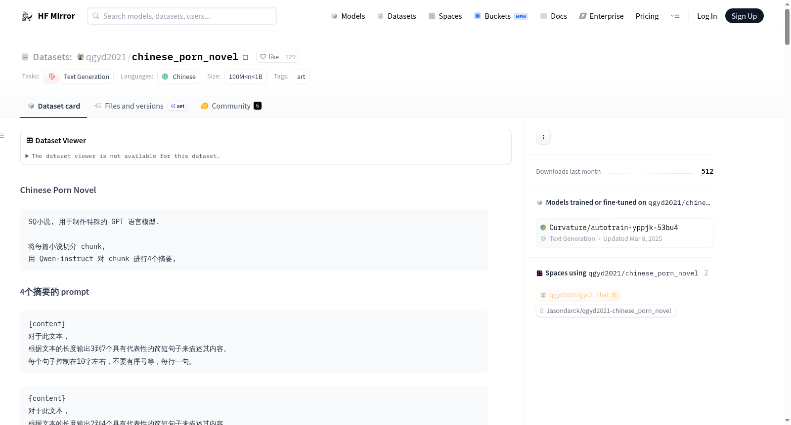Click the scrollbar up arrow
This screenshot has height=425, width=791.
[787, 4]
